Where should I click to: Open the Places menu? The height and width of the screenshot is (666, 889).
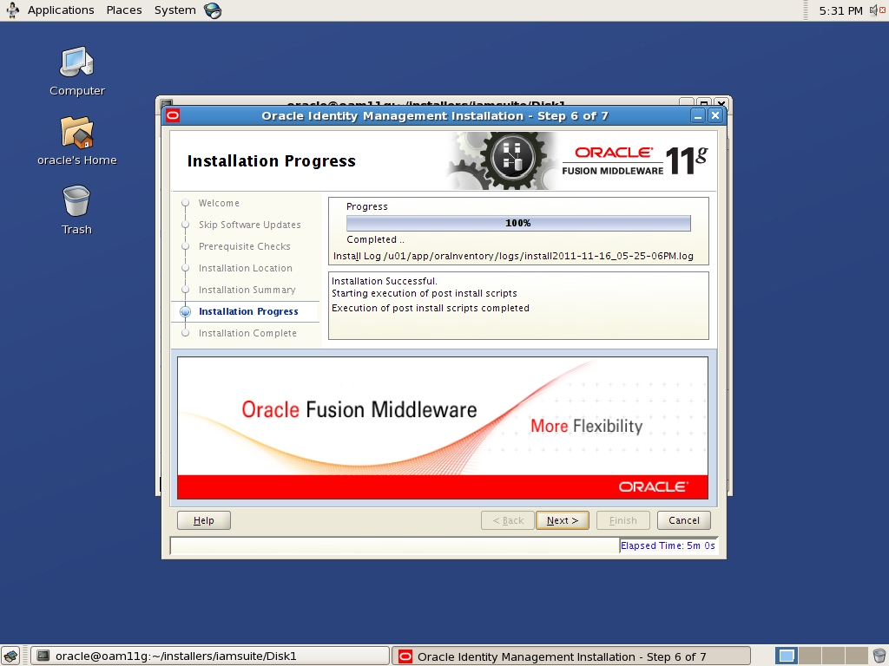[123, 10]
